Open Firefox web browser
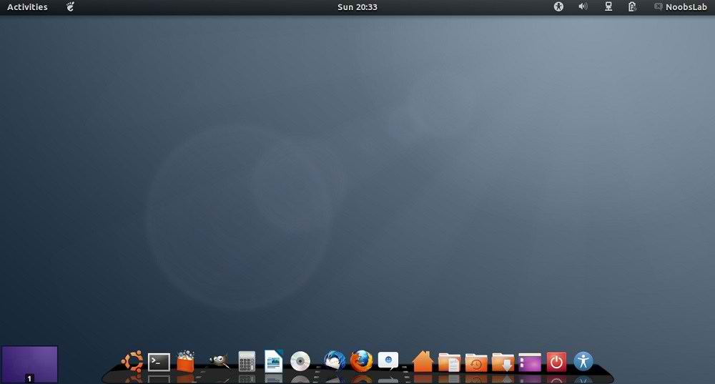This screenshot has width=715, height=384. 362,361
